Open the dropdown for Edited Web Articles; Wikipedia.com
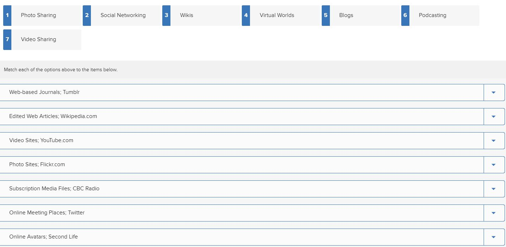Viewport: 506px width, 247px height. click(494, 116)
